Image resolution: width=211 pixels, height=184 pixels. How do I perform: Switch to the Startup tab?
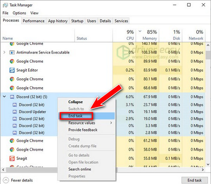pos(77,21)
